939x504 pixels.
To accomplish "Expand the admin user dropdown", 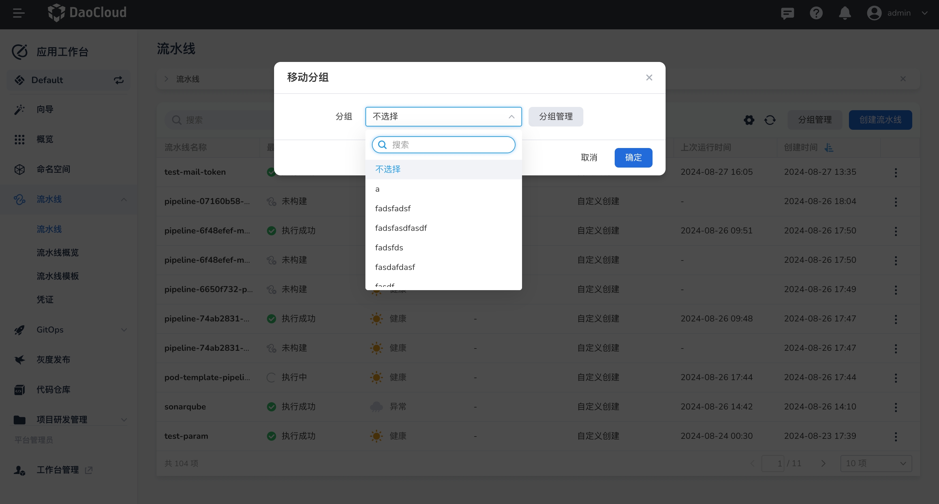I will 924,13.
